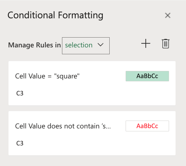Click the red-text AaBbCc format preview
186x166 pixels.
click(147, 126)
